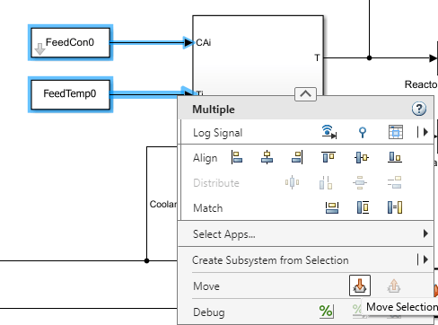This screenshot has width=438, height=325.
Task: Click the CAi input port label
Action: coord(204,42)
